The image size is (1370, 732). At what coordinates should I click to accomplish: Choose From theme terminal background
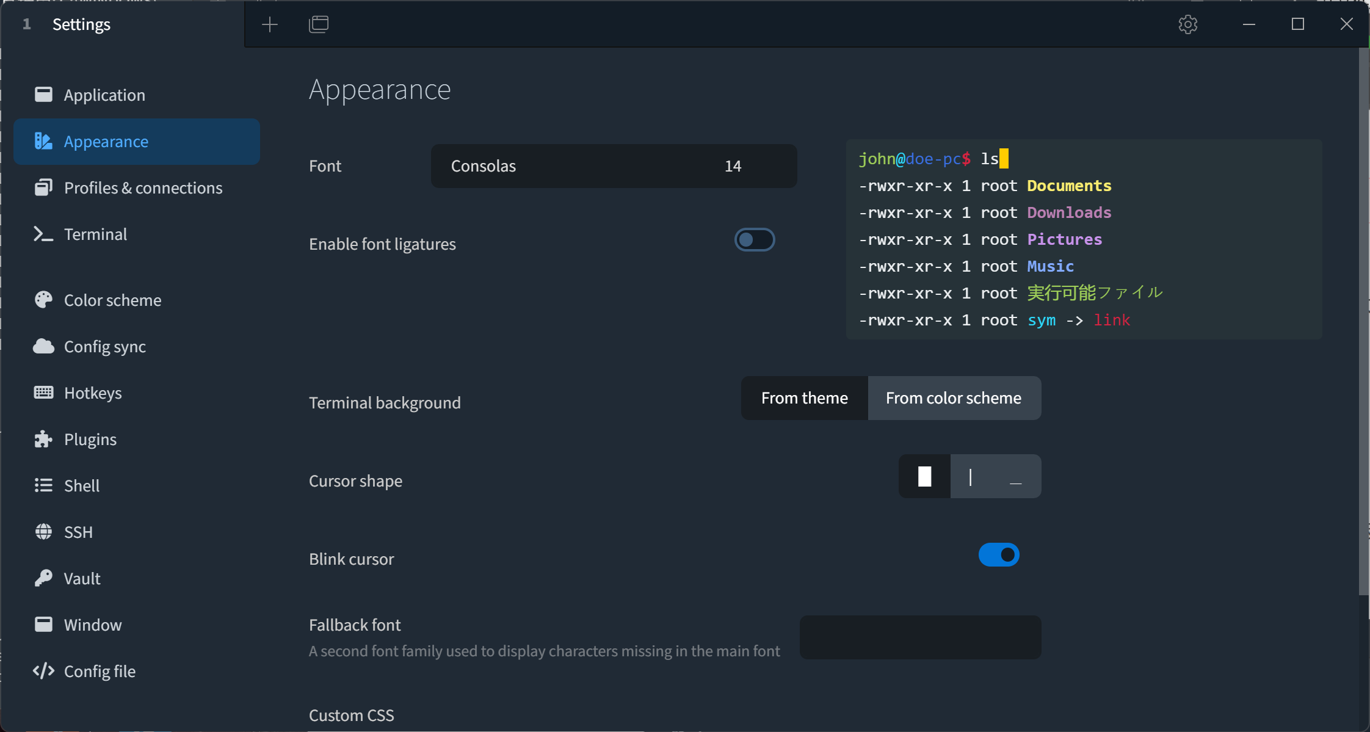point(804,398)
